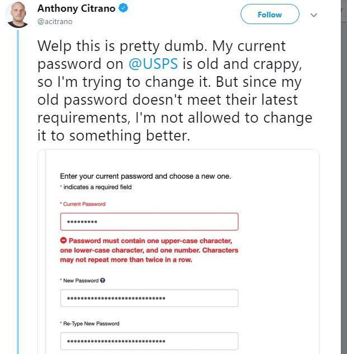Image resolution: width=347 pixels, height=354 pixels.
Task: Focus the New Password input field
Action: (x=149, y=298)
